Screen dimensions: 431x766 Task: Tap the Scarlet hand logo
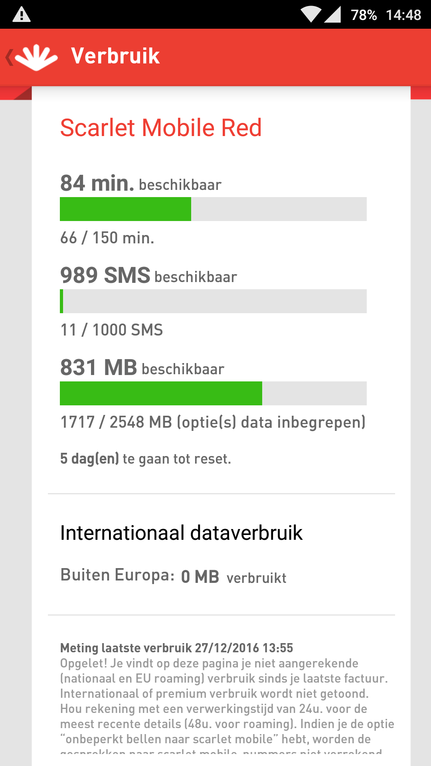coord(37,57)
